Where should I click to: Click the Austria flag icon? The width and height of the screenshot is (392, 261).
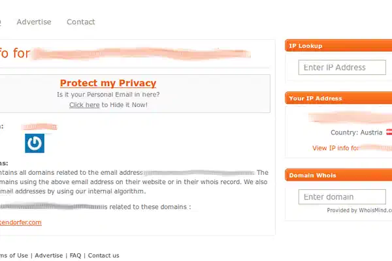point(389,132)
